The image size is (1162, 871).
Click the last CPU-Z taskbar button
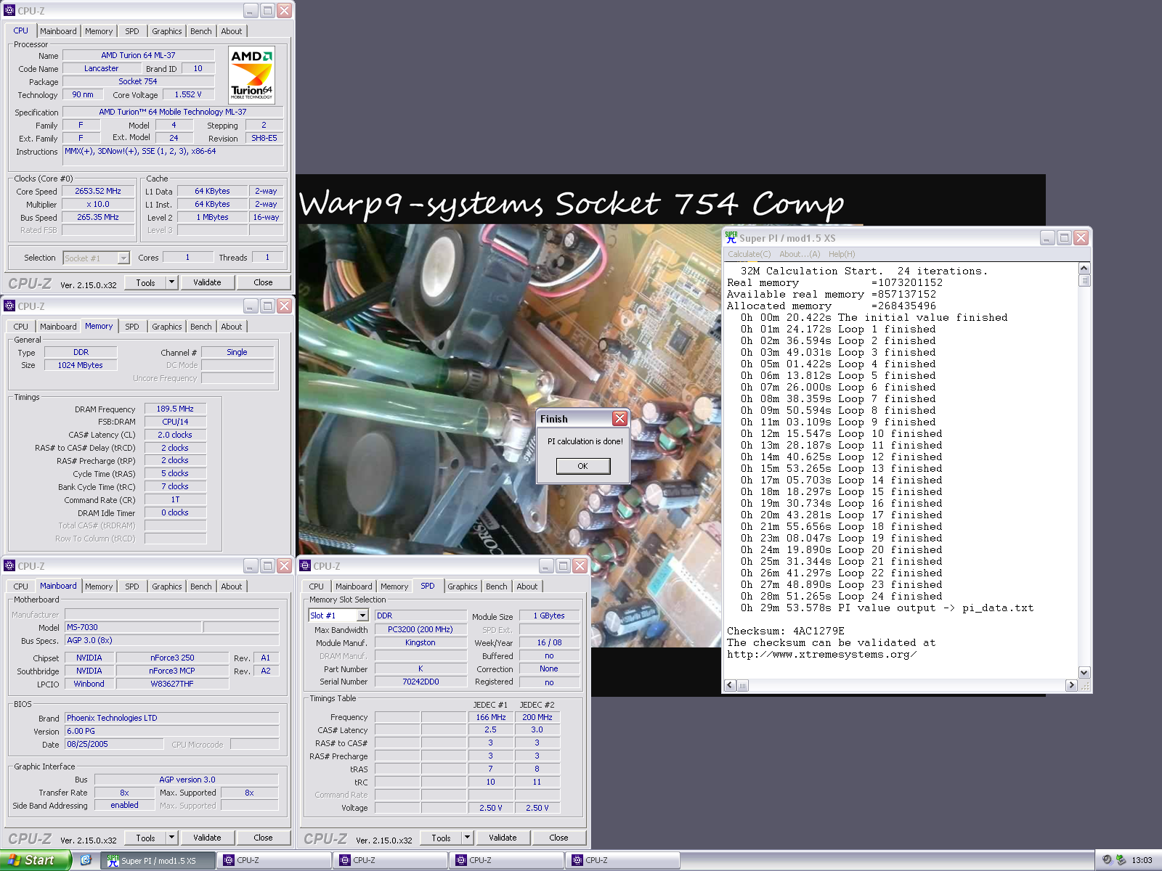623,860
